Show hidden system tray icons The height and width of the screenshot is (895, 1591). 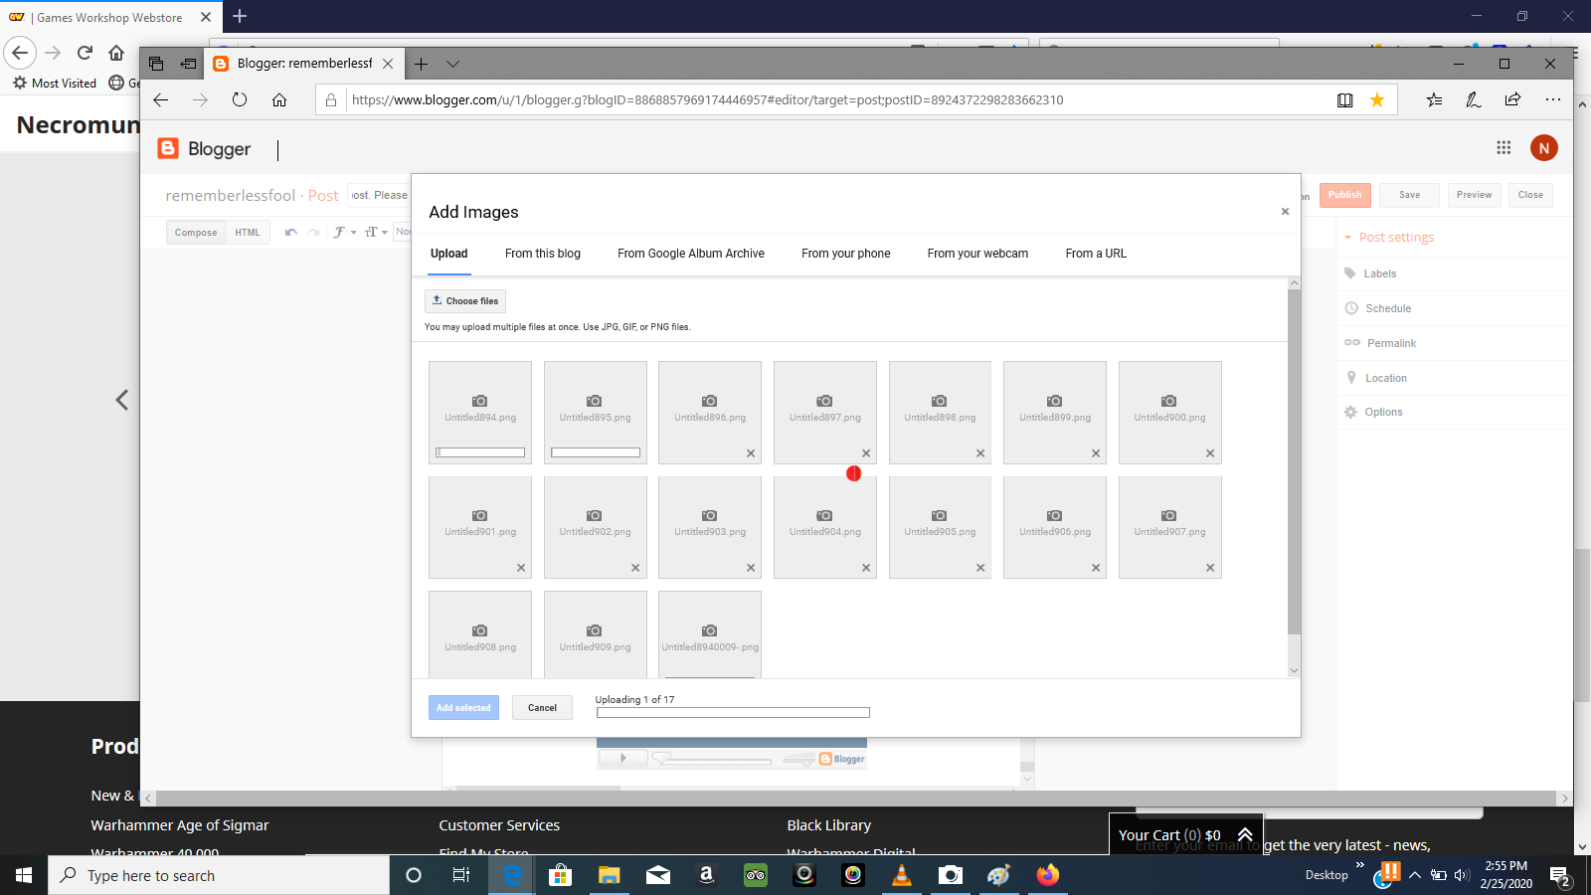click(x=1415, y=875)
